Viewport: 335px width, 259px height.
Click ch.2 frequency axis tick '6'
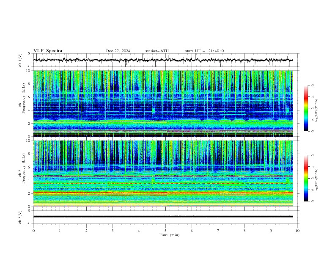tap(30, 167)
